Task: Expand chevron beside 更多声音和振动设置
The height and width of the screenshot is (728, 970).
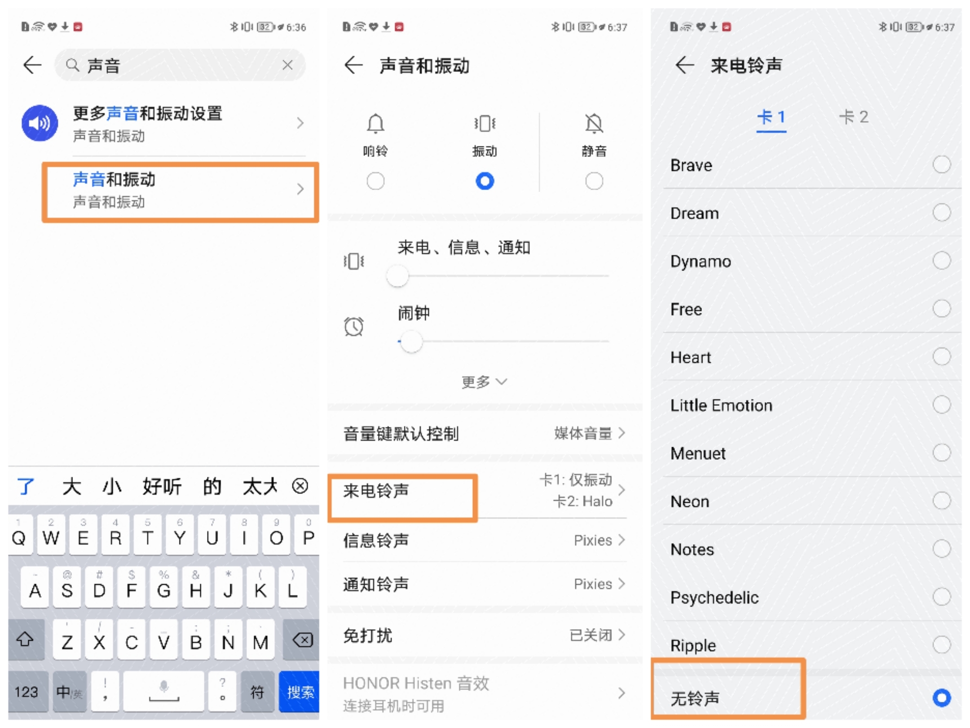Action: [300, 123]
